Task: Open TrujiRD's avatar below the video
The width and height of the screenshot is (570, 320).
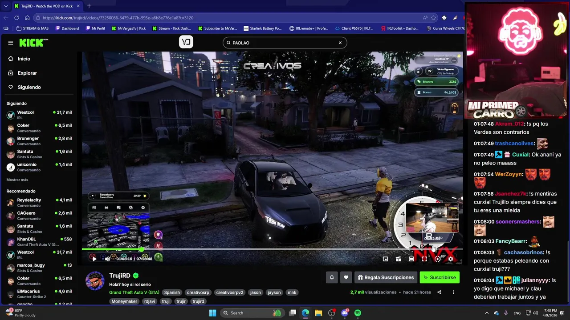Action: coord(95,281)
